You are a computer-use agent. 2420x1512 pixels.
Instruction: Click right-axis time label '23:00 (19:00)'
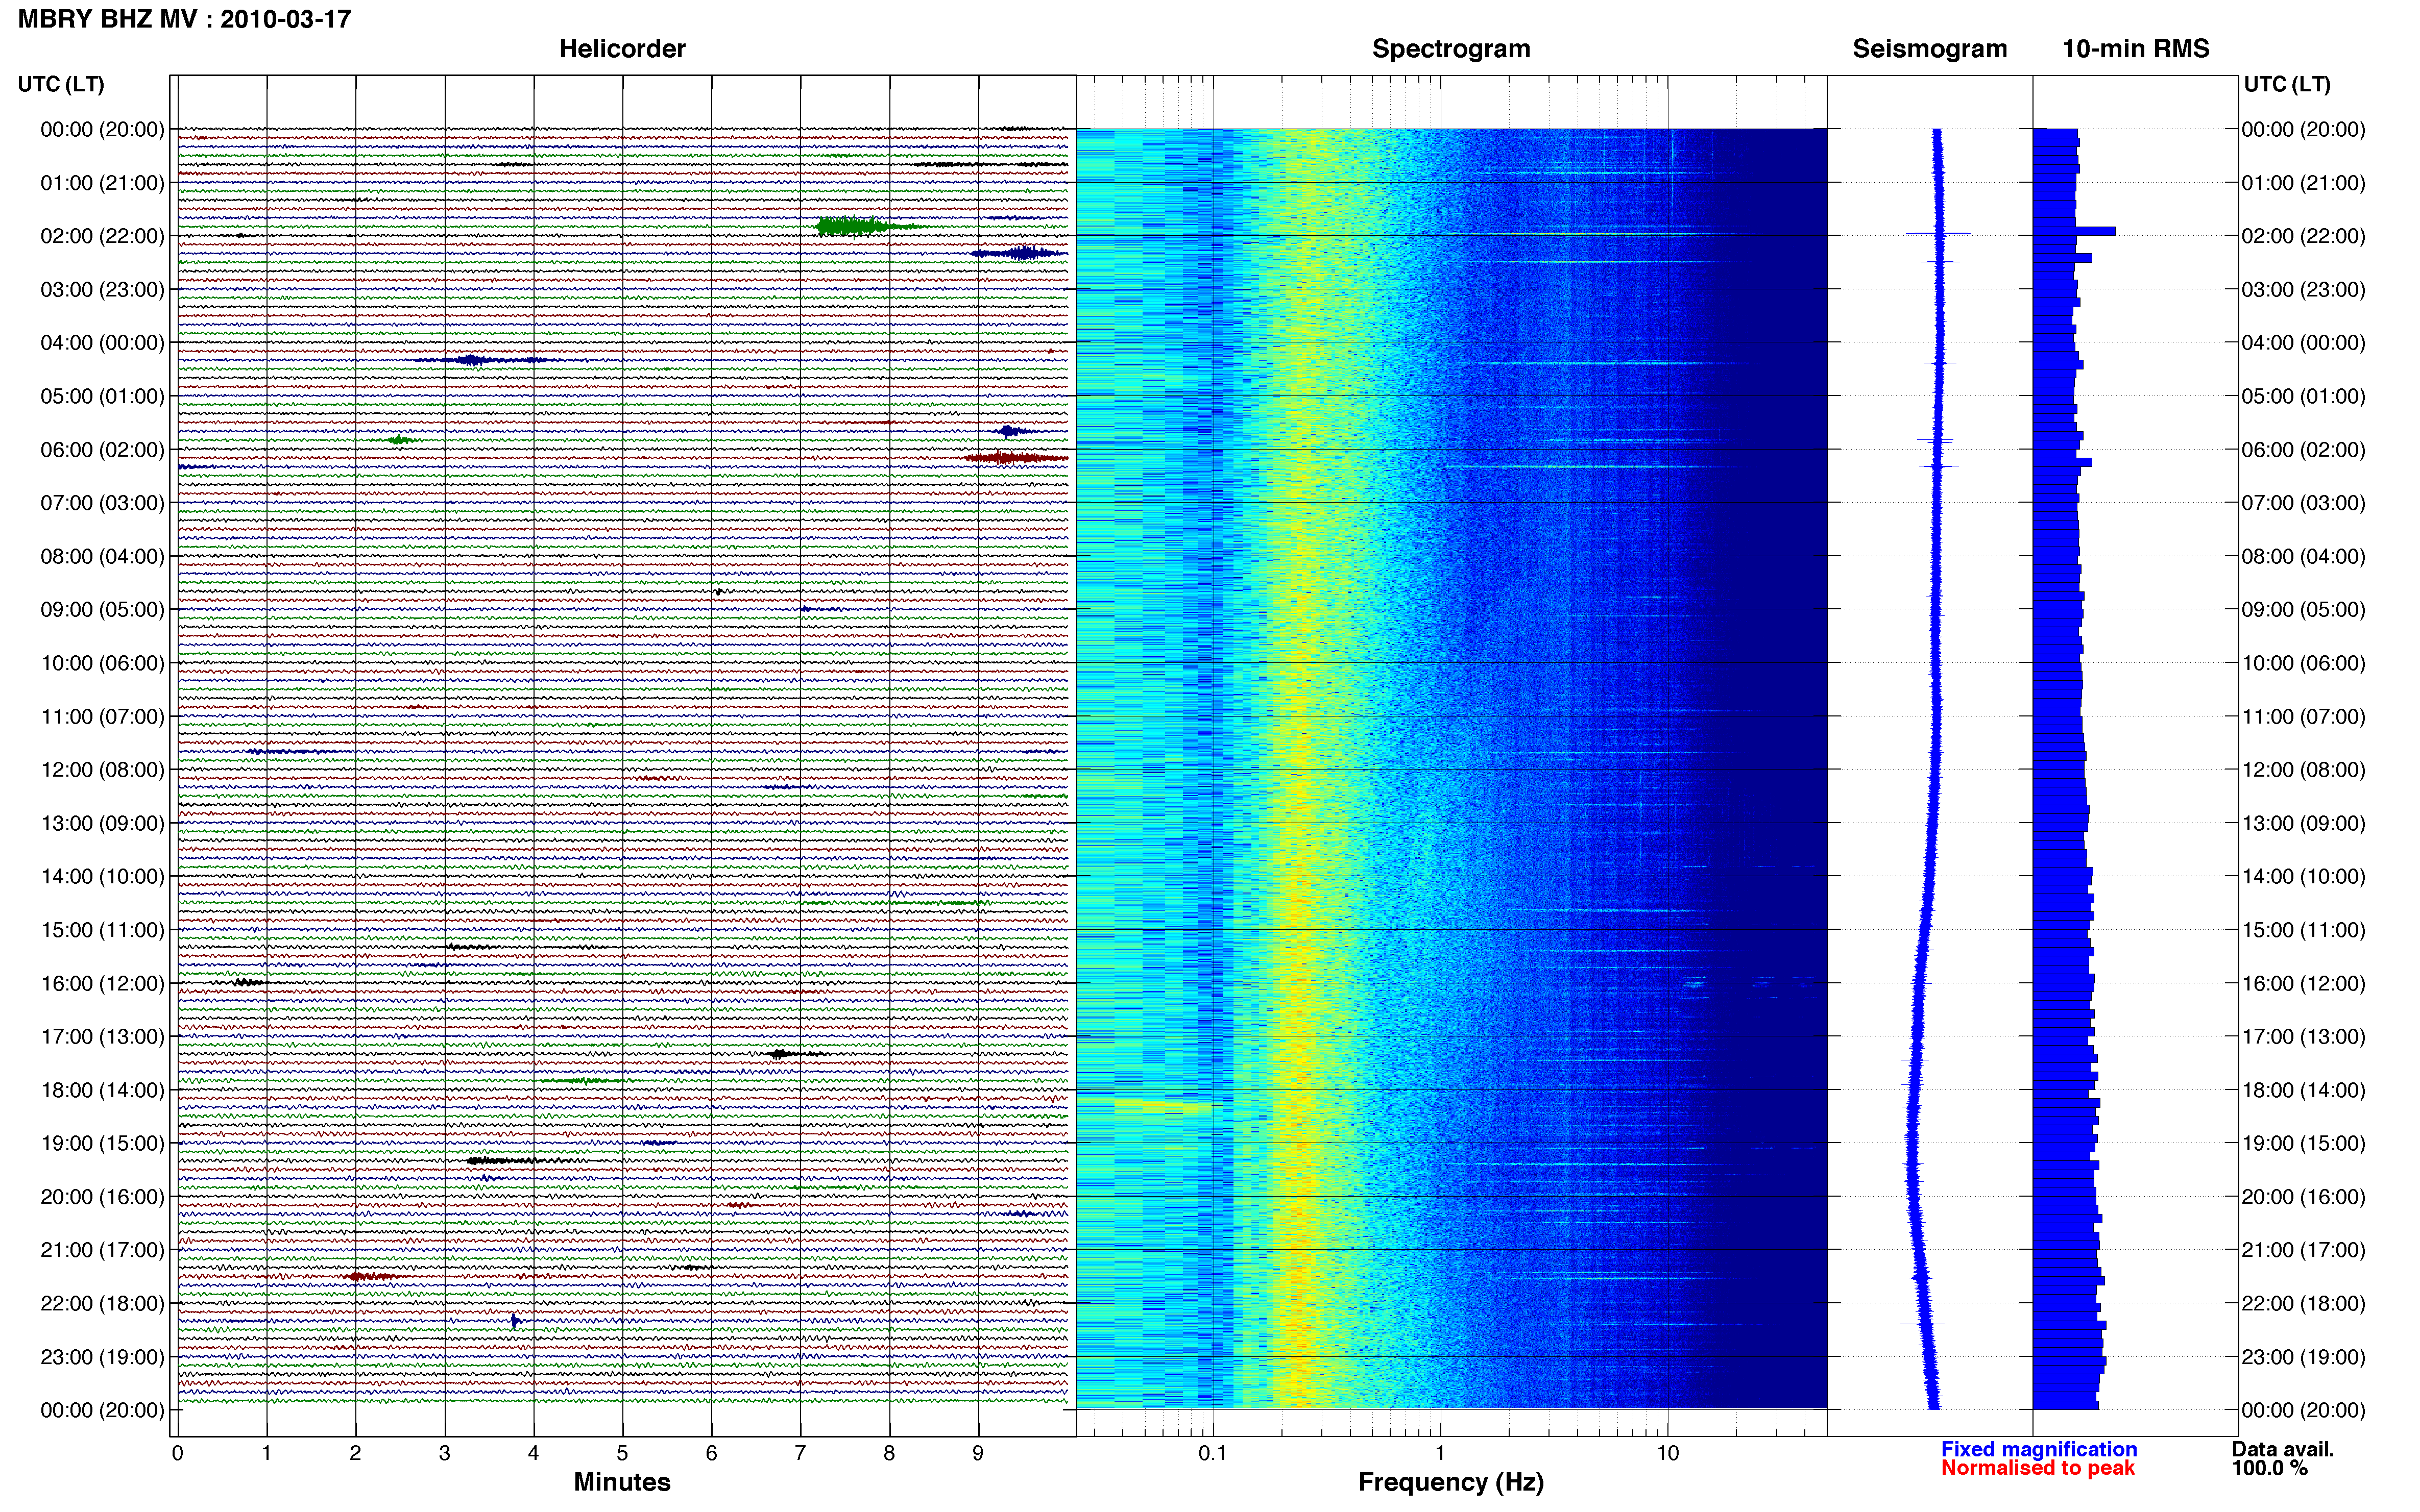click(x=2303, y=1357)
